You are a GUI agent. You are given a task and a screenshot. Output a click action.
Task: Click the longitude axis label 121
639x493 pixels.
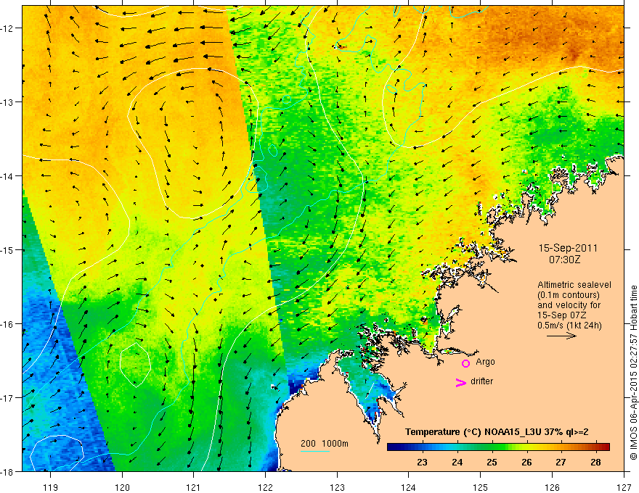(x=194, y=487)
